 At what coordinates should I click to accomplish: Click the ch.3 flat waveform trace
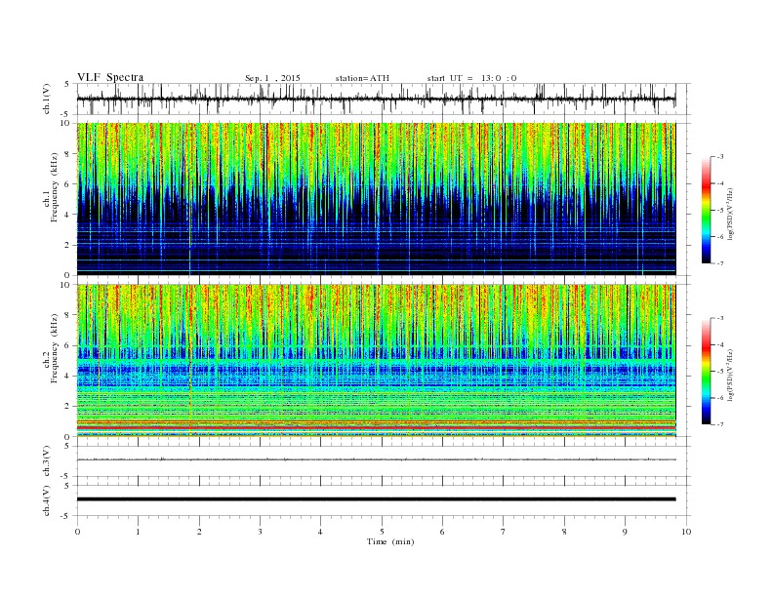376,459
